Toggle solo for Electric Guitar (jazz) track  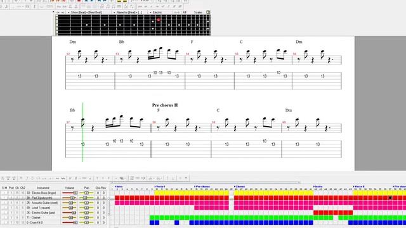click(x=3, y=213)
